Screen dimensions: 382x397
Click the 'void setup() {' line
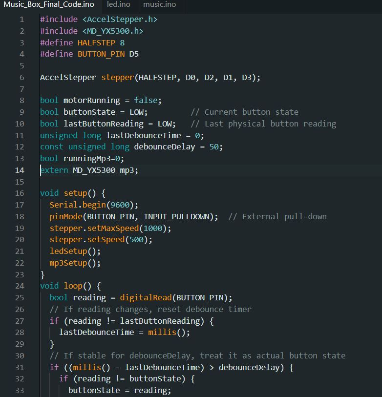[73, 193]
